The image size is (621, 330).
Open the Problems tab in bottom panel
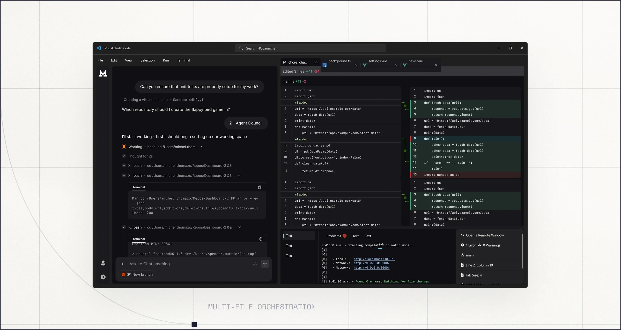[x=336, y=236]
